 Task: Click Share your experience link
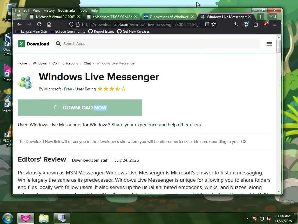click(x=157, y=125)
